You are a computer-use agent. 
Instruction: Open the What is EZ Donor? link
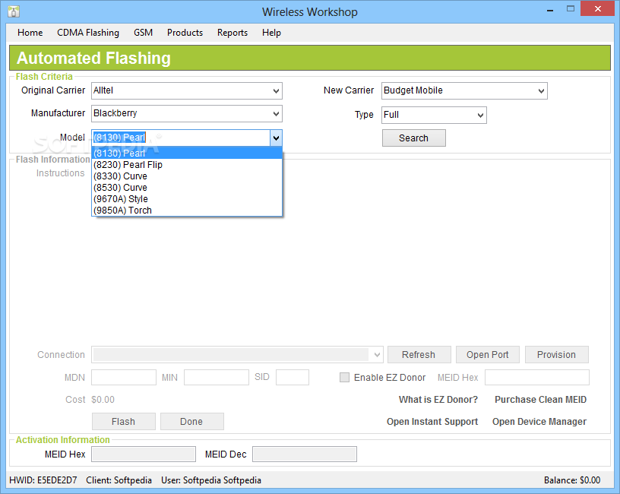click(x=438, y=400)
